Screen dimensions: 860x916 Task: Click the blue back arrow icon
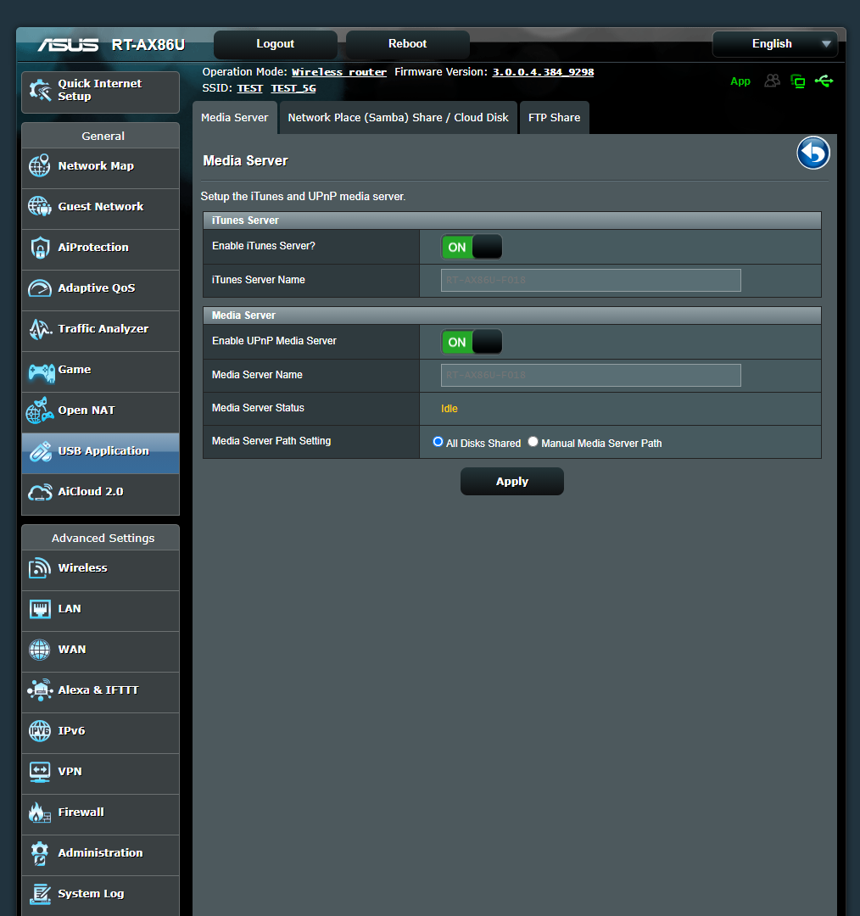point(813,153)
